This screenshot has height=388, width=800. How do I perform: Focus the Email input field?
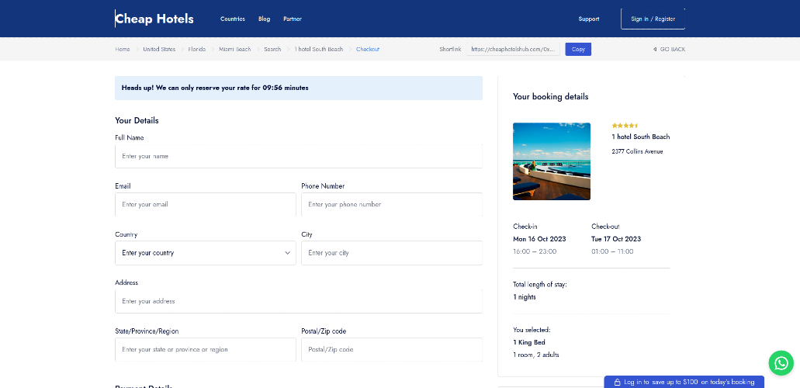pyautogui.click(x=206, y=204)
